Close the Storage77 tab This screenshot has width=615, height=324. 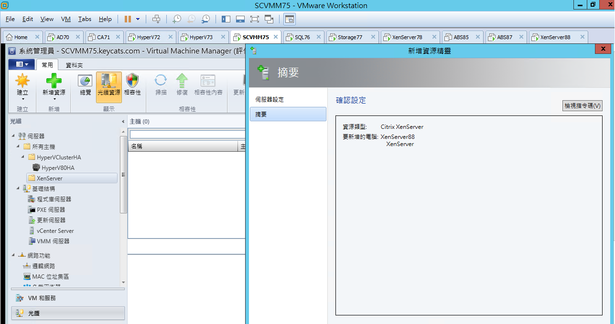pyautogui.click(x=373, y=37)
